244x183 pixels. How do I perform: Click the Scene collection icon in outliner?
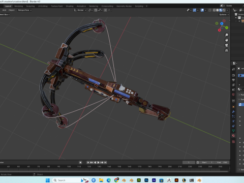tap(236, 14)
